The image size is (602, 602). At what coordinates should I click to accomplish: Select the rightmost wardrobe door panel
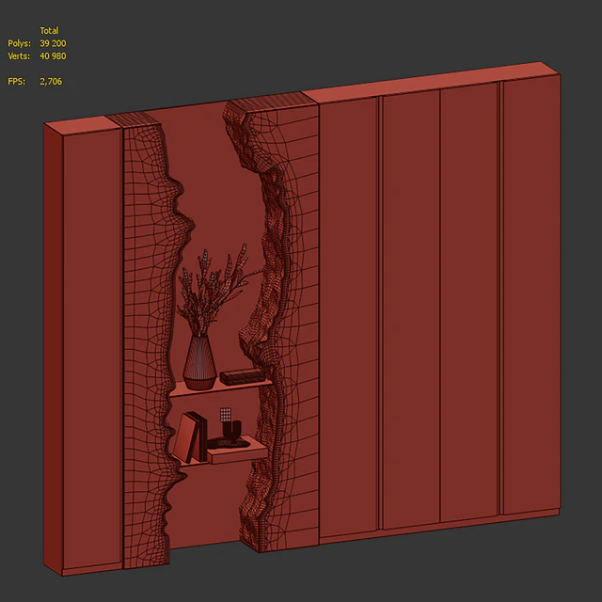coord(531,294)
